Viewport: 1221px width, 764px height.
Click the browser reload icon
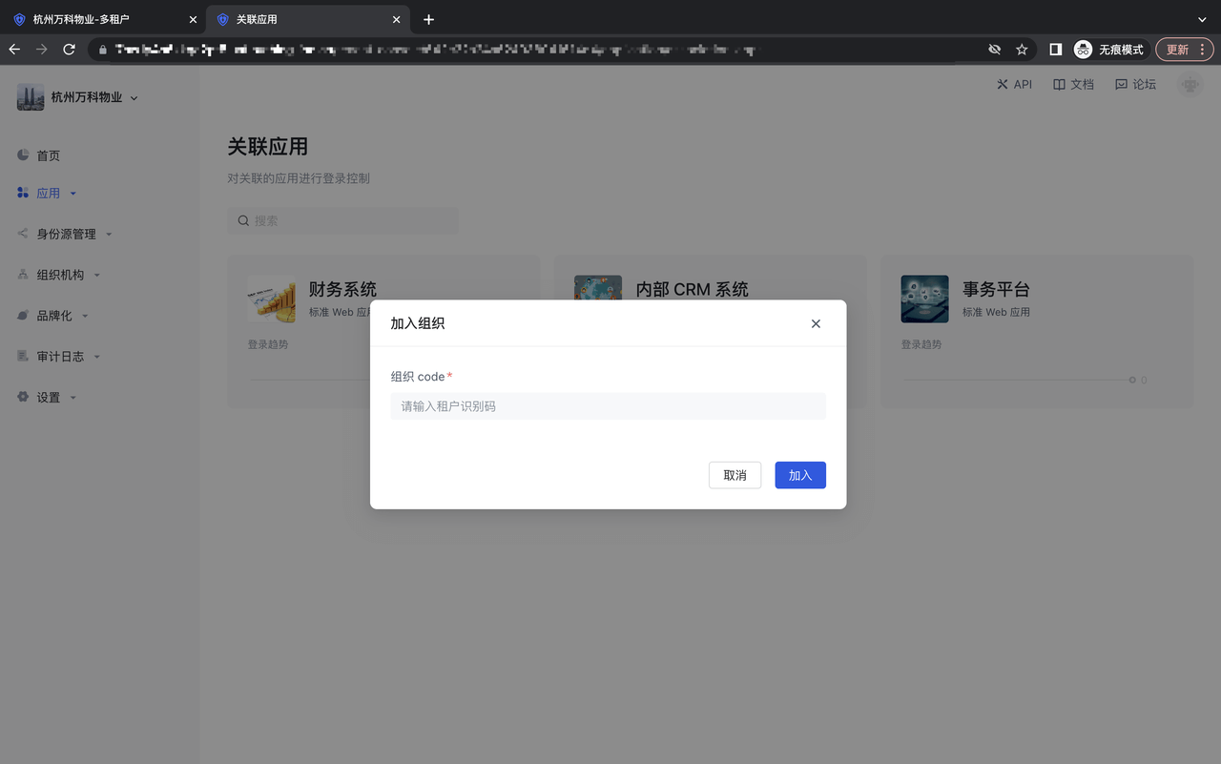pos(69,50)
